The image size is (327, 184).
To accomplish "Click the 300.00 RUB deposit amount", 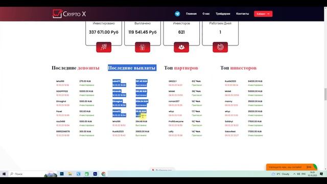I will (x=85, y=131).
